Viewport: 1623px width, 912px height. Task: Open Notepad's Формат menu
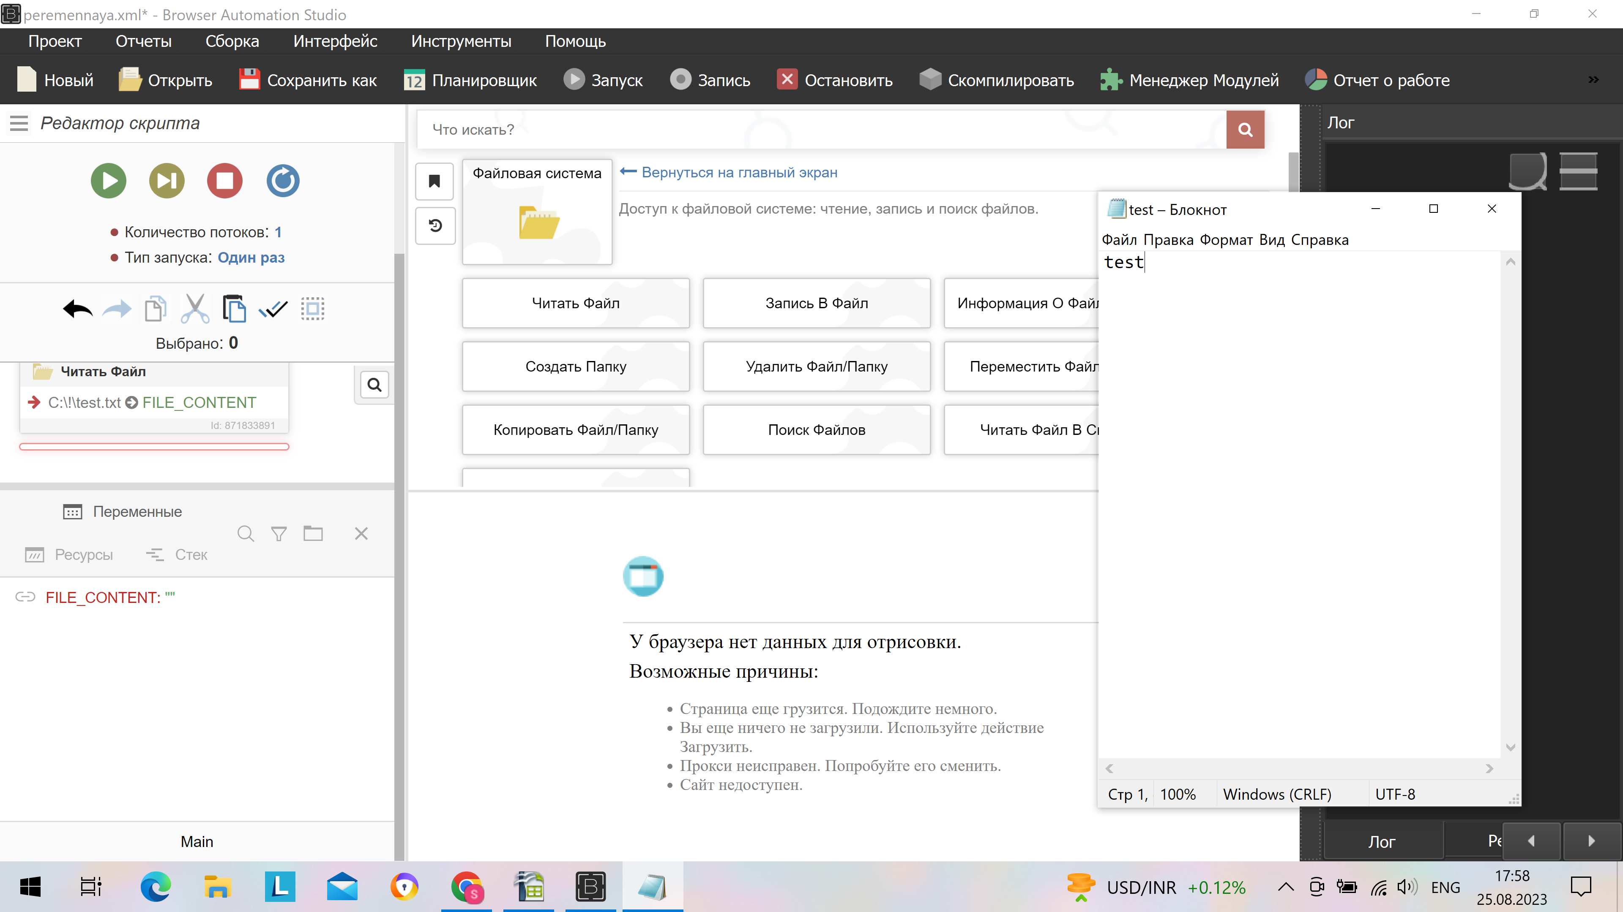(x=1225, y=240)
